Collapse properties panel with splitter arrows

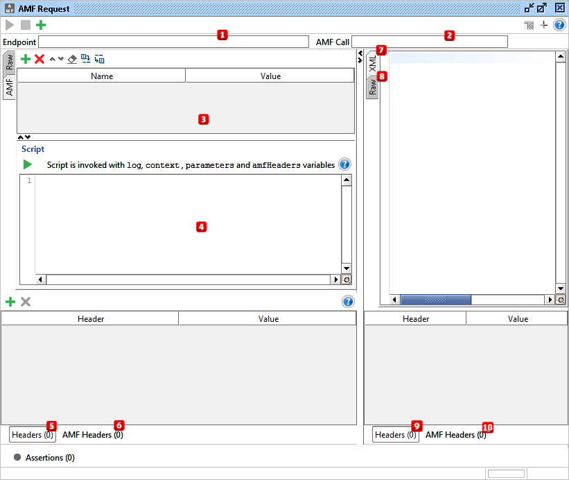[x=24, y=137]
